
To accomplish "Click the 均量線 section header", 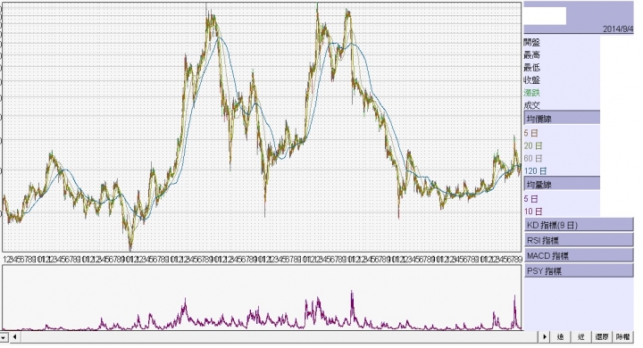I will tap(562, 184).
